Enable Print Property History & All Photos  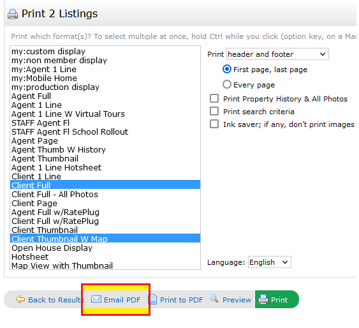click(214, 98)
